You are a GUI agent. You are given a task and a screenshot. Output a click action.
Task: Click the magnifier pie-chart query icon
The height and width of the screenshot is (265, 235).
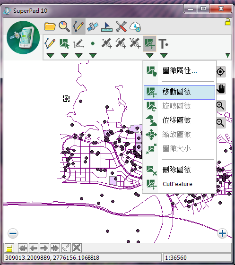tap(64, 26)
